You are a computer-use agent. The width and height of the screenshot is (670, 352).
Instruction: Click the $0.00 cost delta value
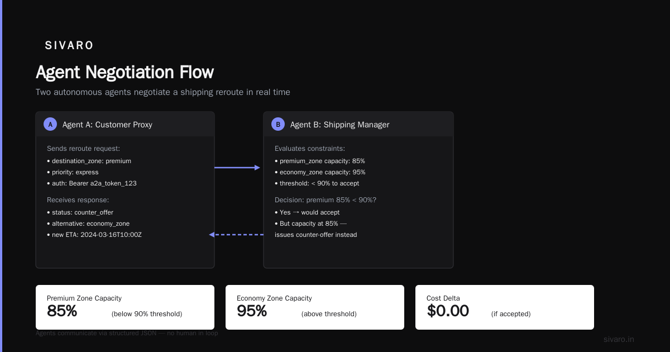tap(448, 311)
